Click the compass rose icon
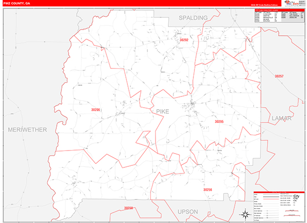307x223 pixels. [246, 214]
